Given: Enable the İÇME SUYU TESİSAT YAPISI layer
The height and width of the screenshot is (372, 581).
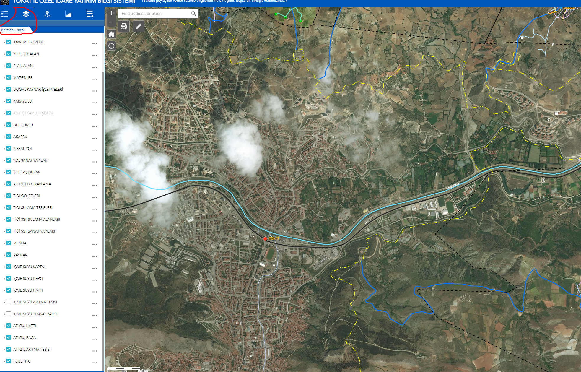Looking at the screenshot, I should pyautogui.click(x=9, y=314).
